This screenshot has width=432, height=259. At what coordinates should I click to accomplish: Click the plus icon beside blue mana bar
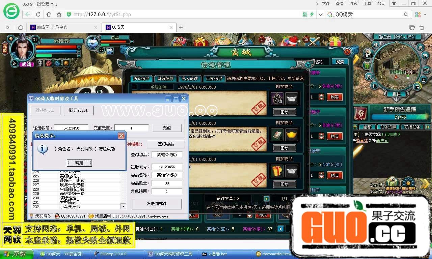[x=79, y=51]
